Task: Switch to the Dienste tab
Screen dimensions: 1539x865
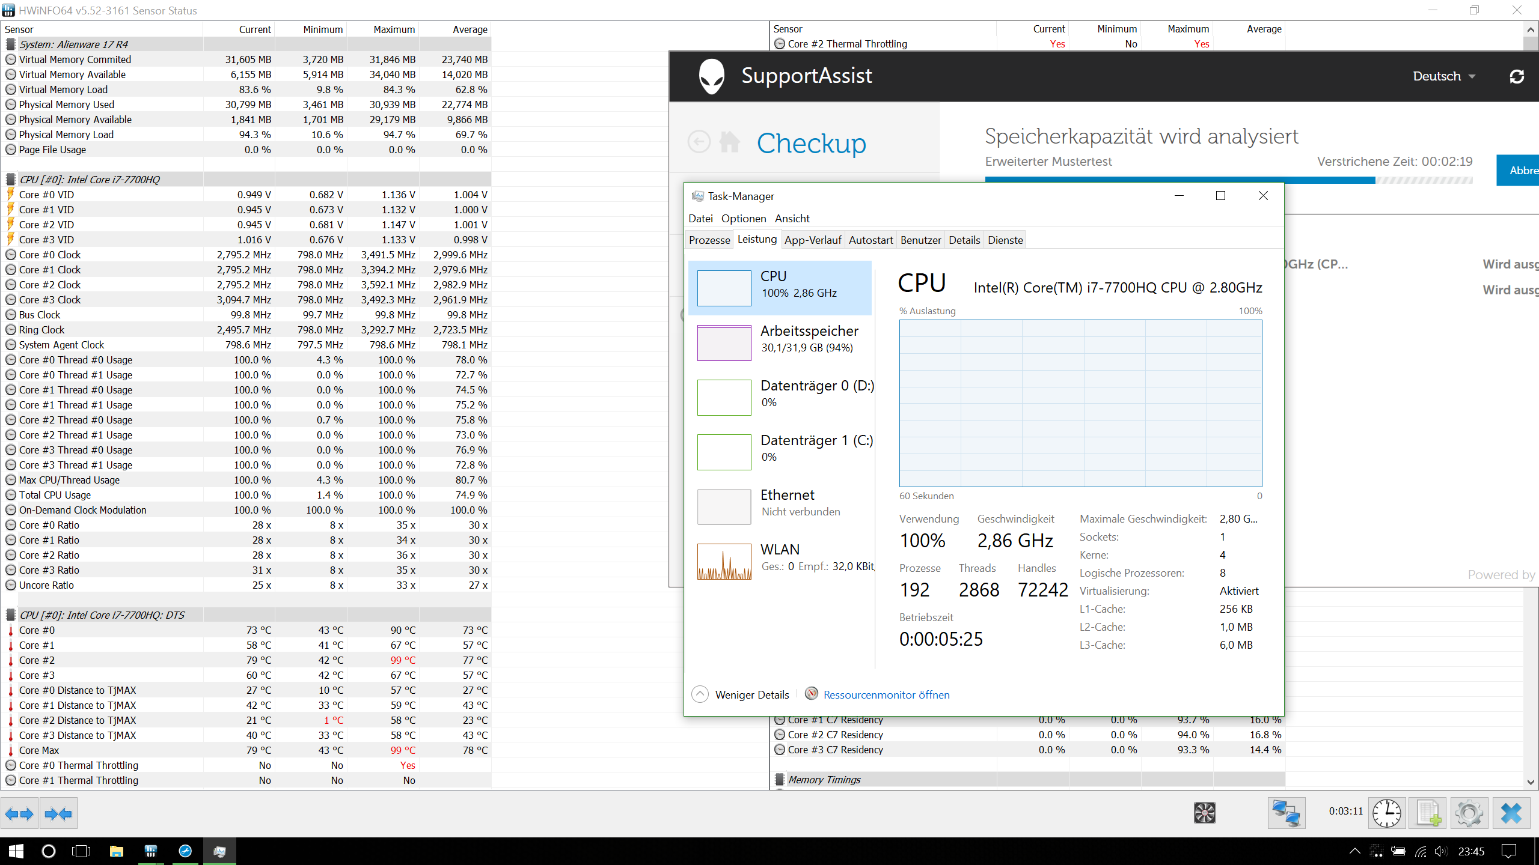Action: point(1005,240)
